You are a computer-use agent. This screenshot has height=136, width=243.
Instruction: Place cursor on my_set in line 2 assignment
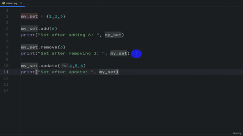click(x=29, y=16)
